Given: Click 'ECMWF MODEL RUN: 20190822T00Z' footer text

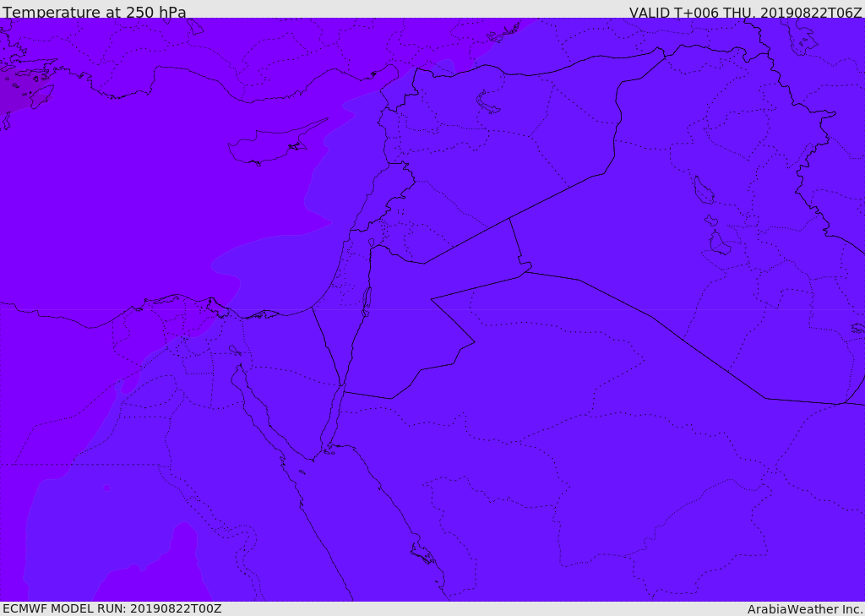Looking at the screenshot, I should (112, 608).
